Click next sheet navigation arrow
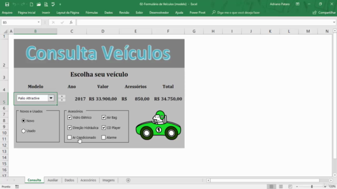The image size is (337, 189). tap(14, 180)
